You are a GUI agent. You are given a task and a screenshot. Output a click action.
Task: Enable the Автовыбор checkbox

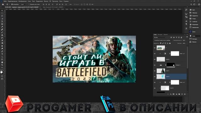click(x=12, y=4)
